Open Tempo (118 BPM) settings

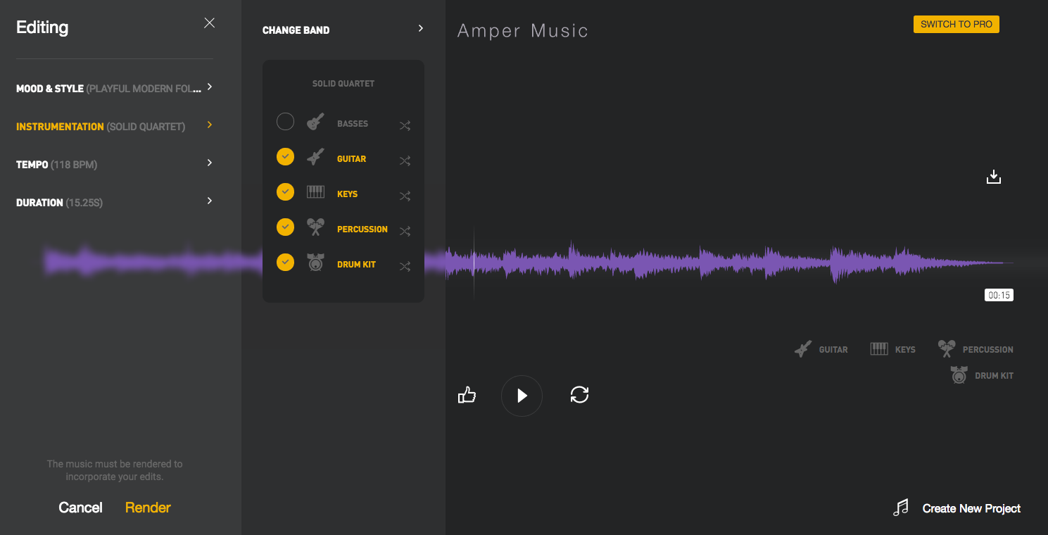click(x=115, y=165)
